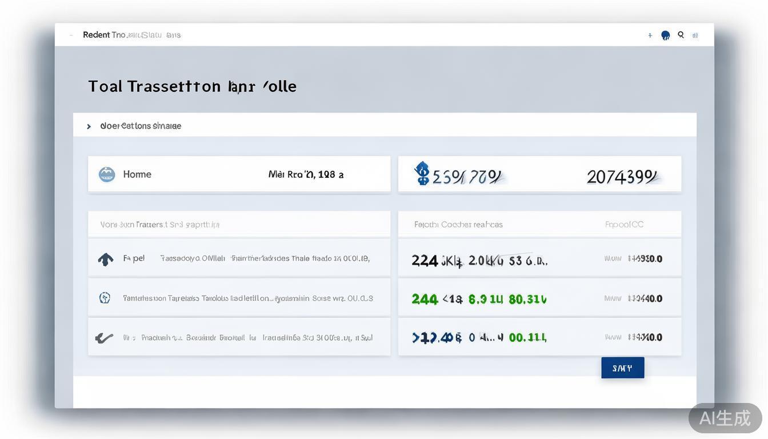
Task: Click the FpoolCC column header
Action: click(624, 225)
